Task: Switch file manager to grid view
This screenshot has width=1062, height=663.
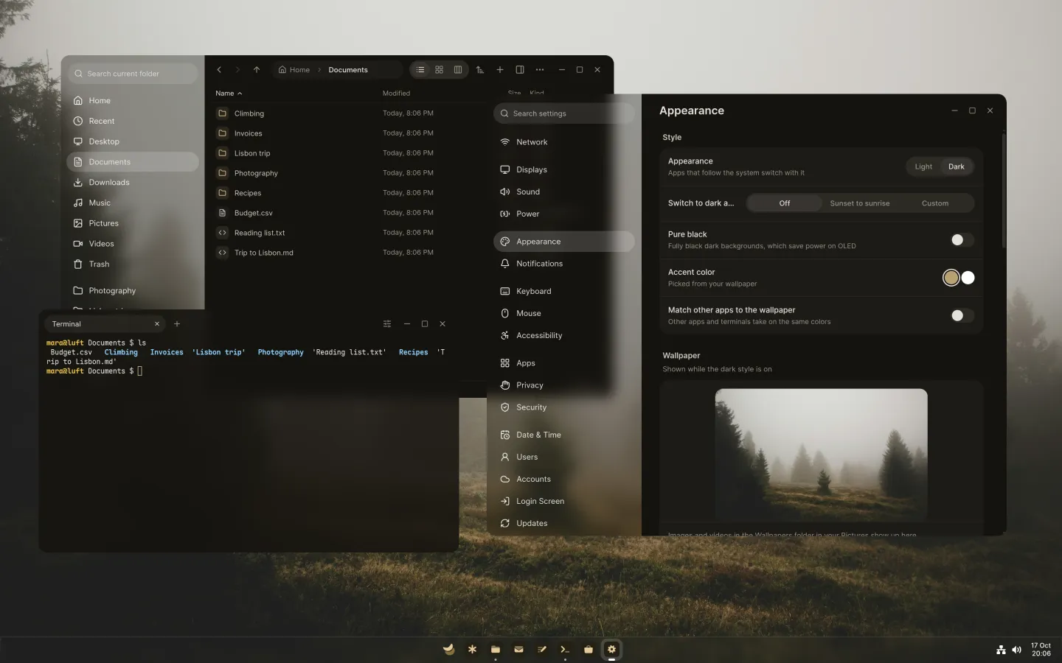Action: point(439,70)
